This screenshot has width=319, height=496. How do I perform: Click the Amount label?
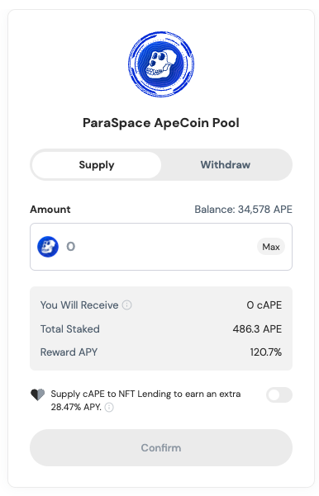point(50,210)
